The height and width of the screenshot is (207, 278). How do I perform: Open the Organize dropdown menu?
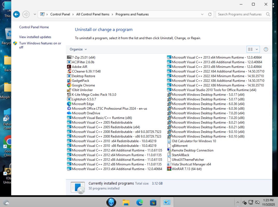pos(78,49)
